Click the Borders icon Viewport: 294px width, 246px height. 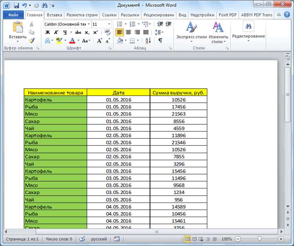click(132, 40)
